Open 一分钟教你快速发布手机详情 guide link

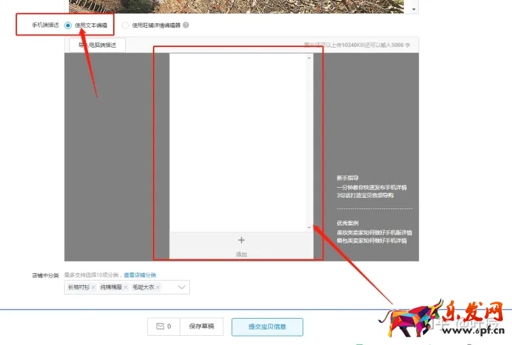click(x=372, y=187)
